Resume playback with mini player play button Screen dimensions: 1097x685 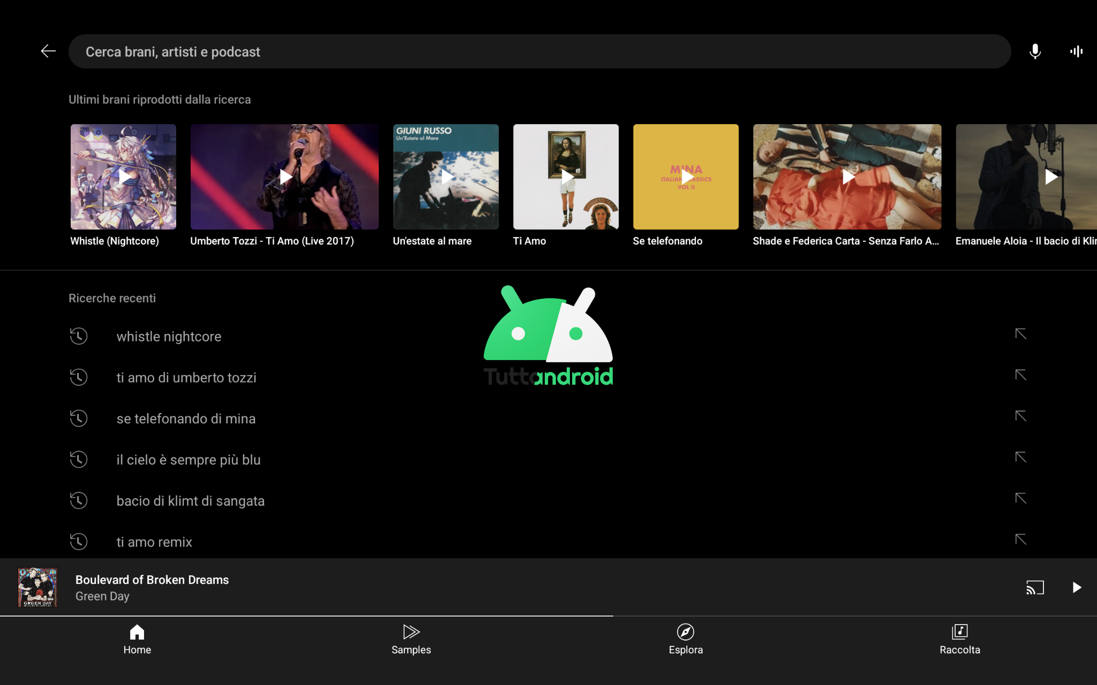[x=1077, y=588]
